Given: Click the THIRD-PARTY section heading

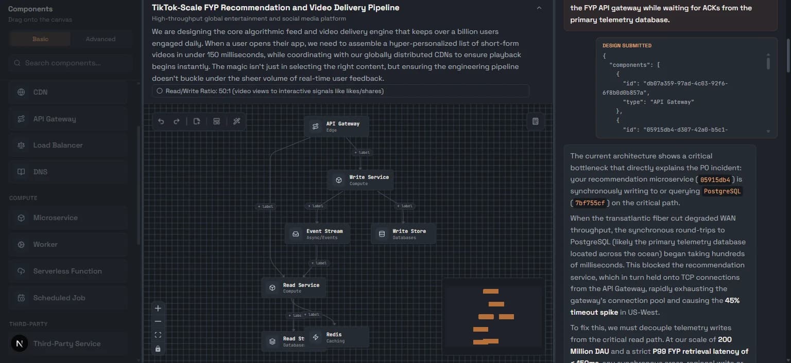Looking at the screenshot, I should click(x=28, y=324).
